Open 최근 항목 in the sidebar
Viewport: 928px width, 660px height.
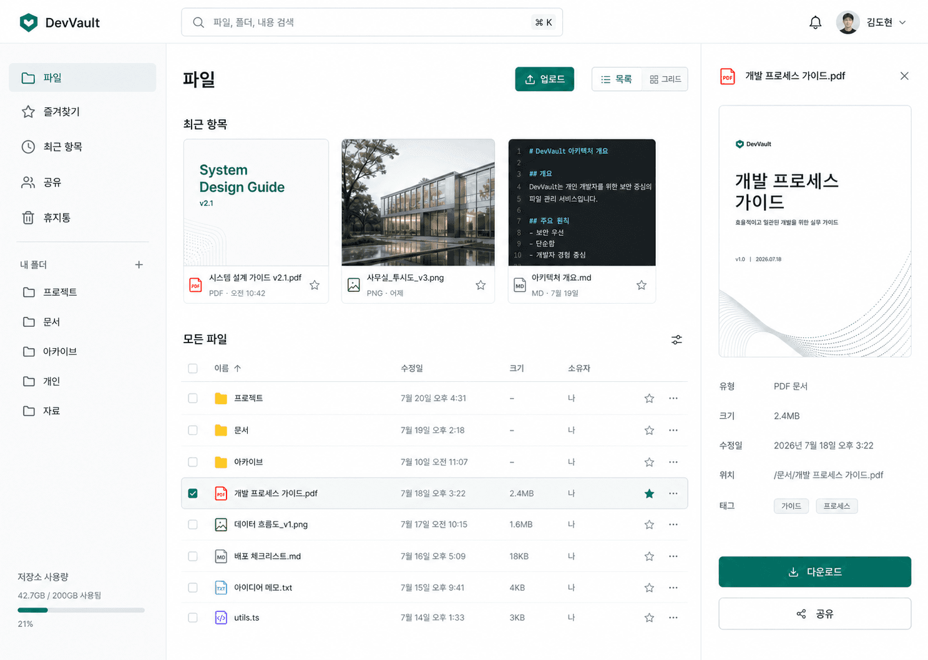click(82, 147)
